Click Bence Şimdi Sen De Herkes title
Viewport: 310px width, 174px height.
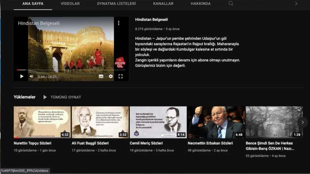(x=270, y=146)
